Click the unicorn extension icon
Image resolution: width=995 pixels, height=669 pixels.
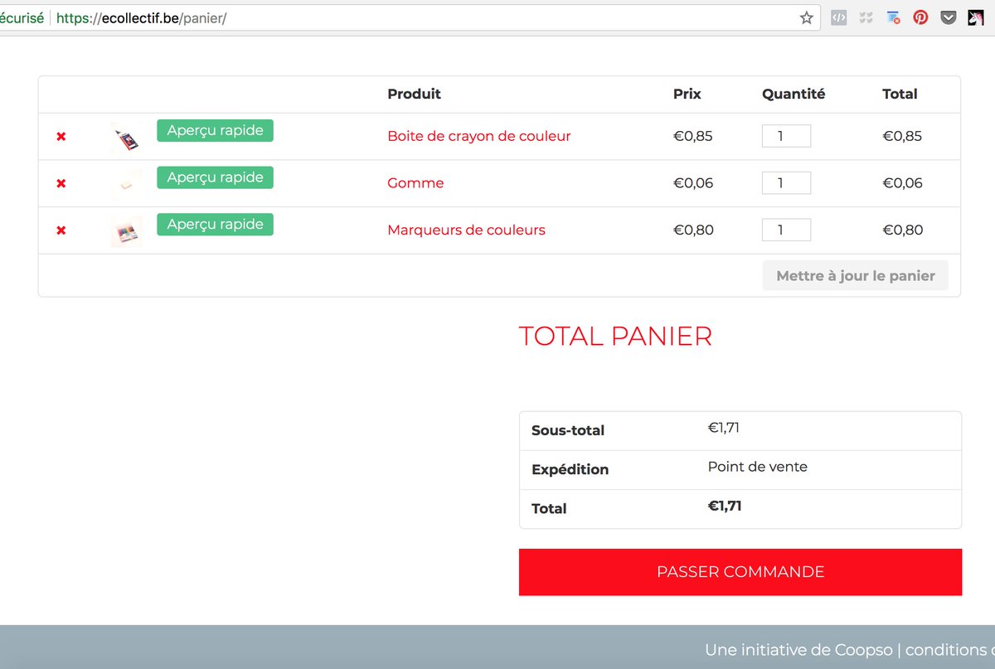point(976,17)
